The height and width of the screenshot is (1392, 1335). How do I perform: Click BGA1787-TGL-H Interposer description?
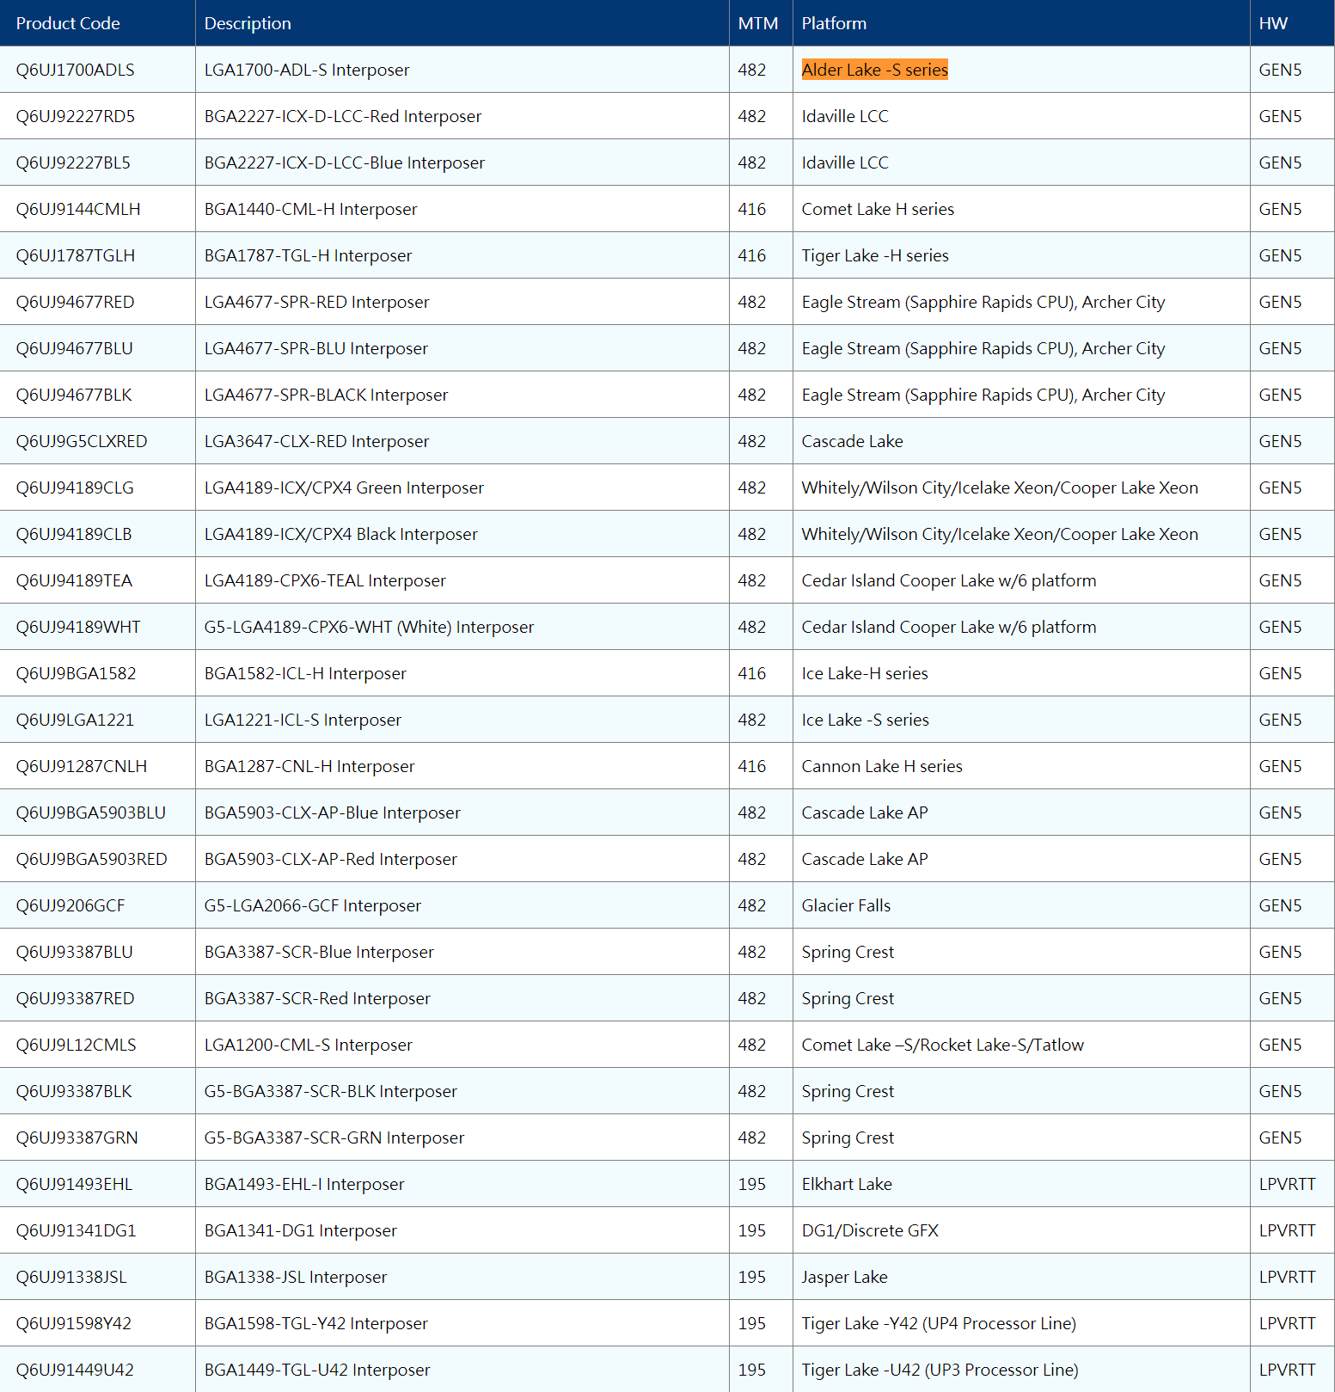[x=308, y=255]
